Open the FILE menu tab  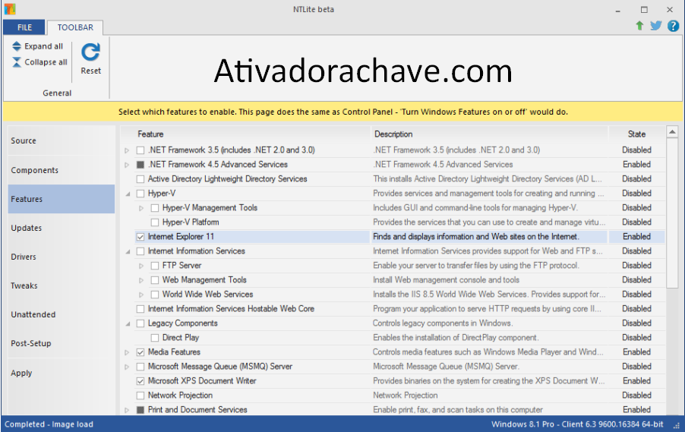(25, 27)
